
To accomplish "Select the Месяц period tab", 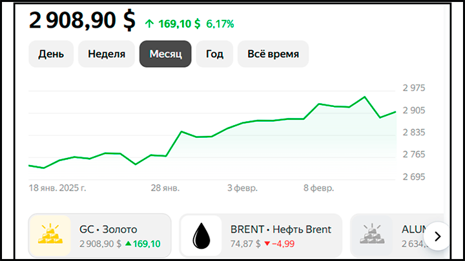I will coord(165,54).
